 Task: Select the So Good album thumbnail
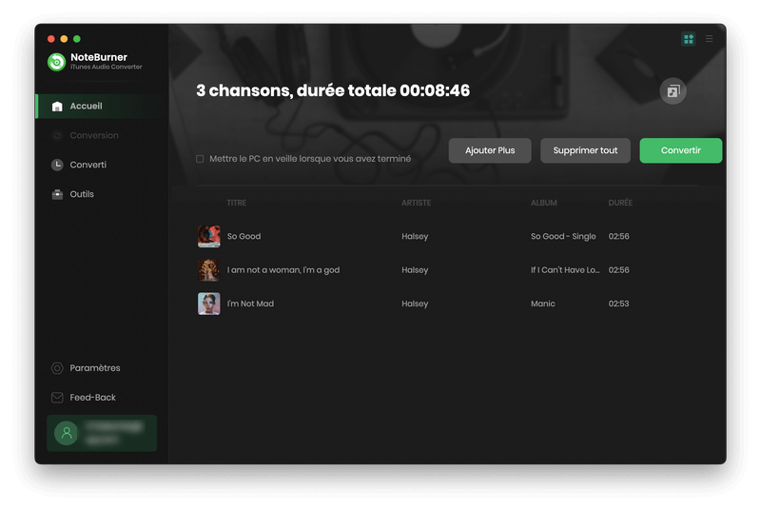tap(208, 236)
